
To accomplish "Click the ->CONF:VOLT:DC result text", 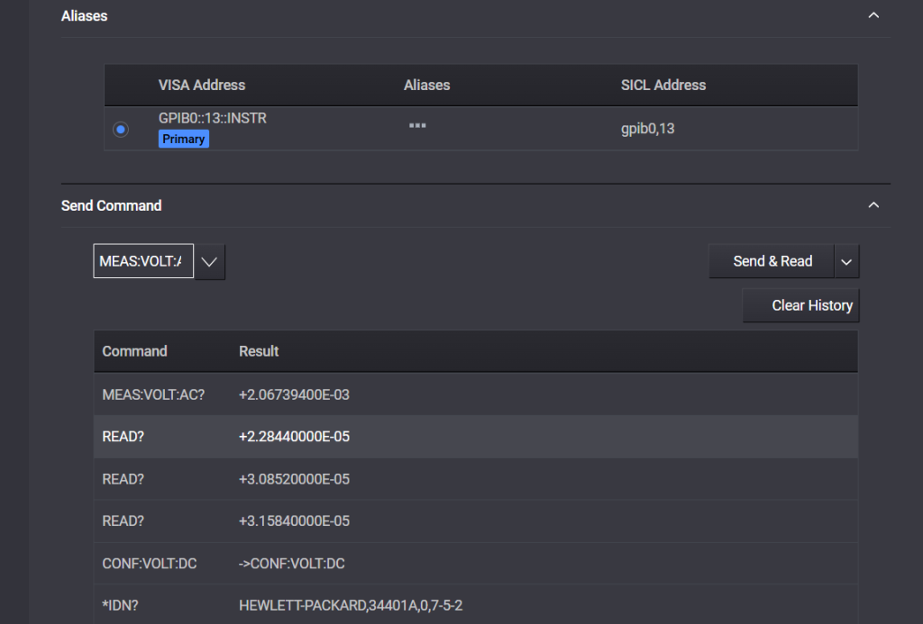I will coord(292,564).
